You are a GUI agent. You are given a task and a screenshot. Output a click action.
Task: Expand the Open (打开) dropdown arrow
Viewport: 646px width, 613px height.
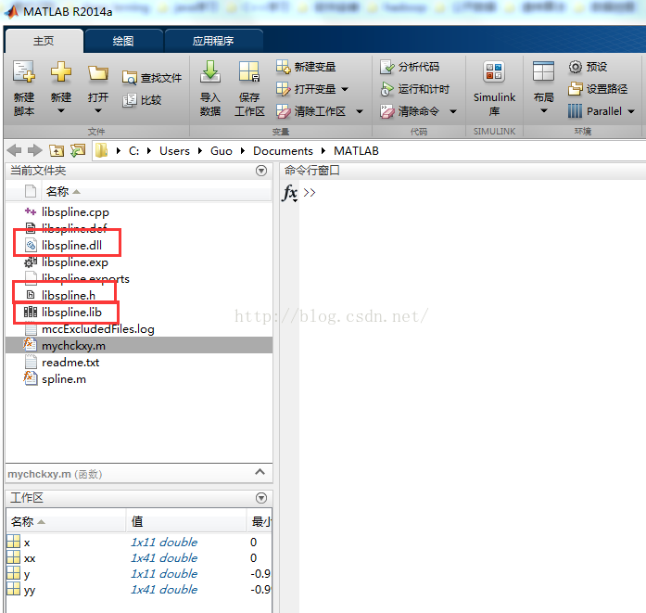(x=98, y=111)
